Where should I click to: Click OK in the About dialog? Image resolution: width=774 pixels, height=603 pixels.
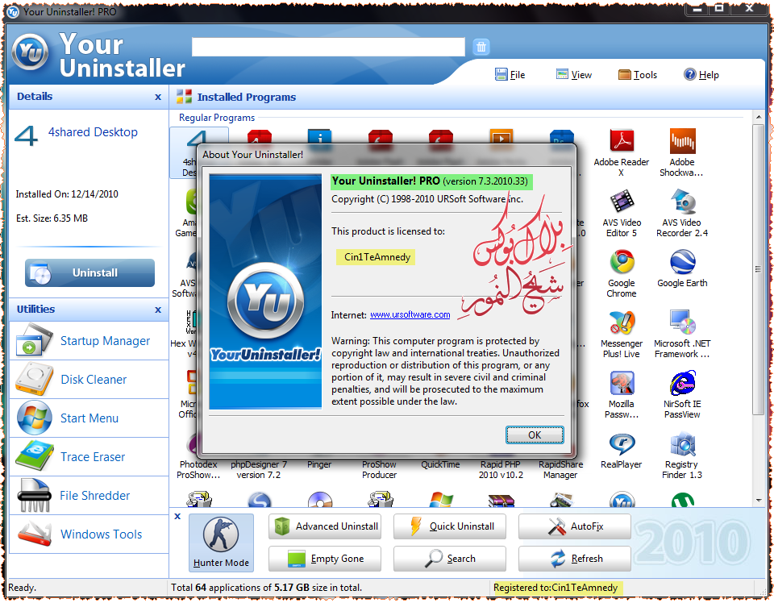(535, 435)
